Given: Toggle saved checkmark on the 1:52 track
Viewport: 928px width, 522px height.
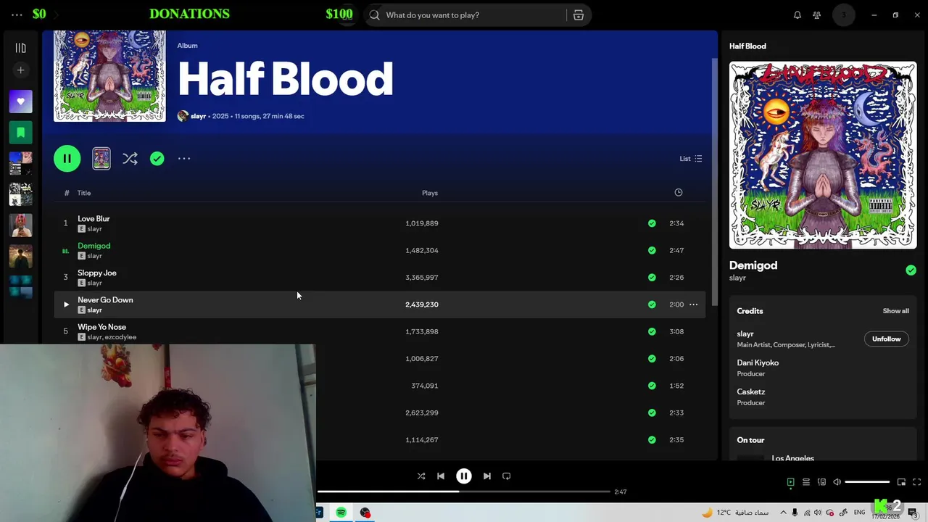Looking at the screenshot, I should click(652, 386).
